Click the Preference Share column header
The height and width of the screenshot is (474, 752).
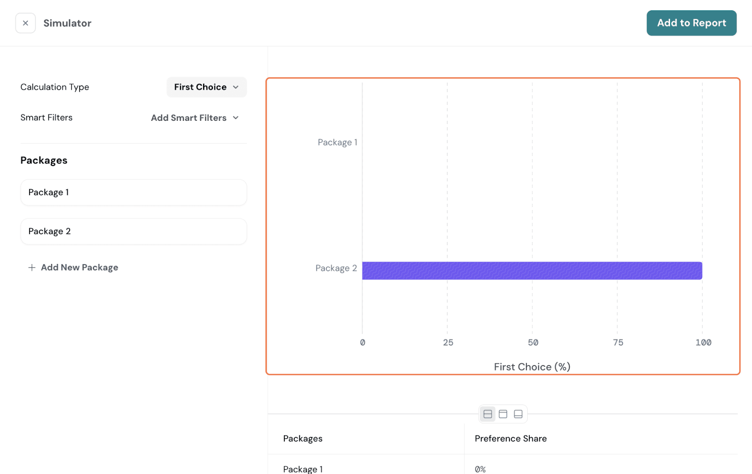510,439
